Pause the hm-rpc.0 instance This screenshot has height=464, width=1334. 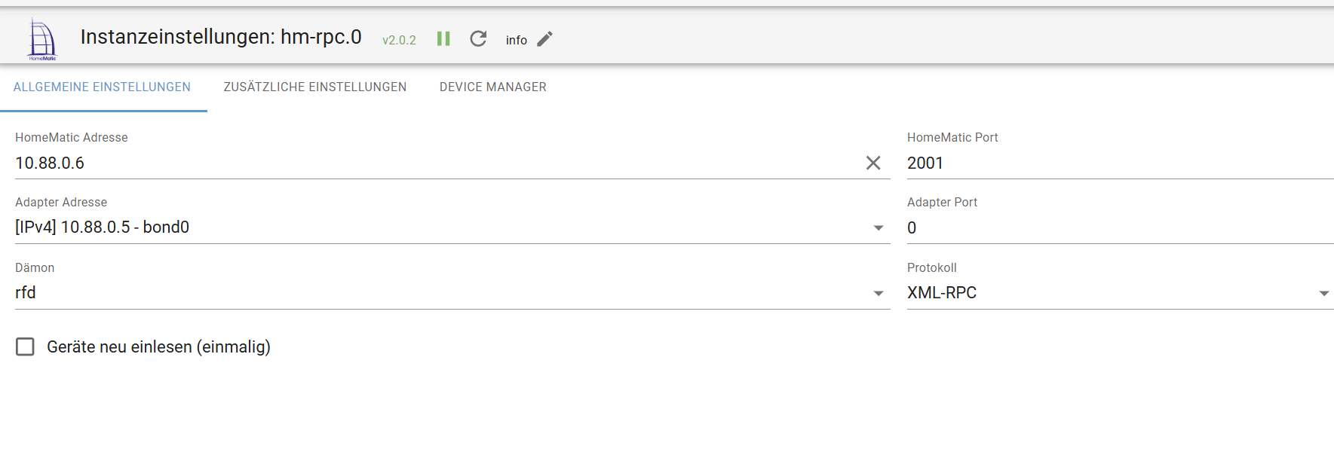click(x=443, y=38)
